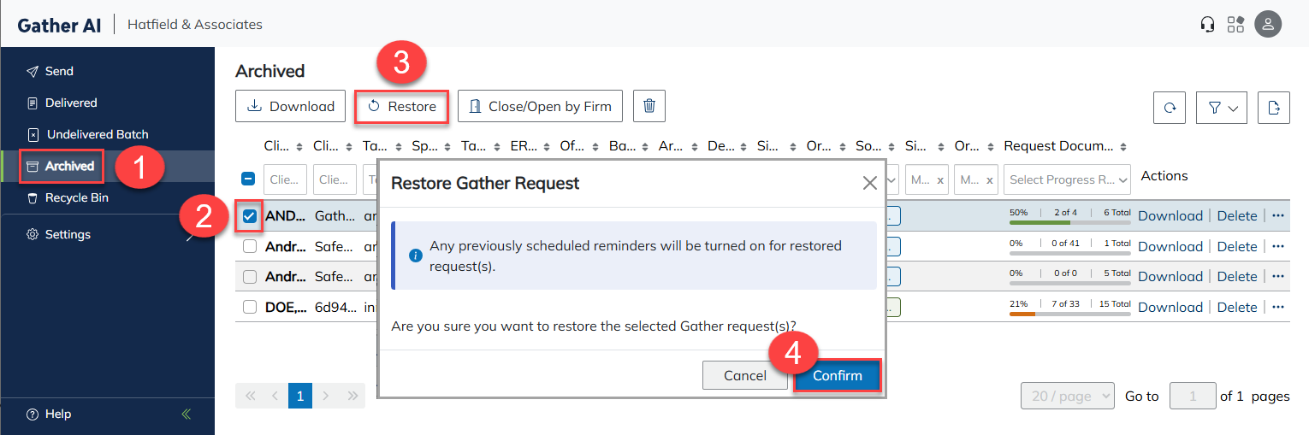
Task: Open the 20 / page size dropdown
Action: point(1067,397)
